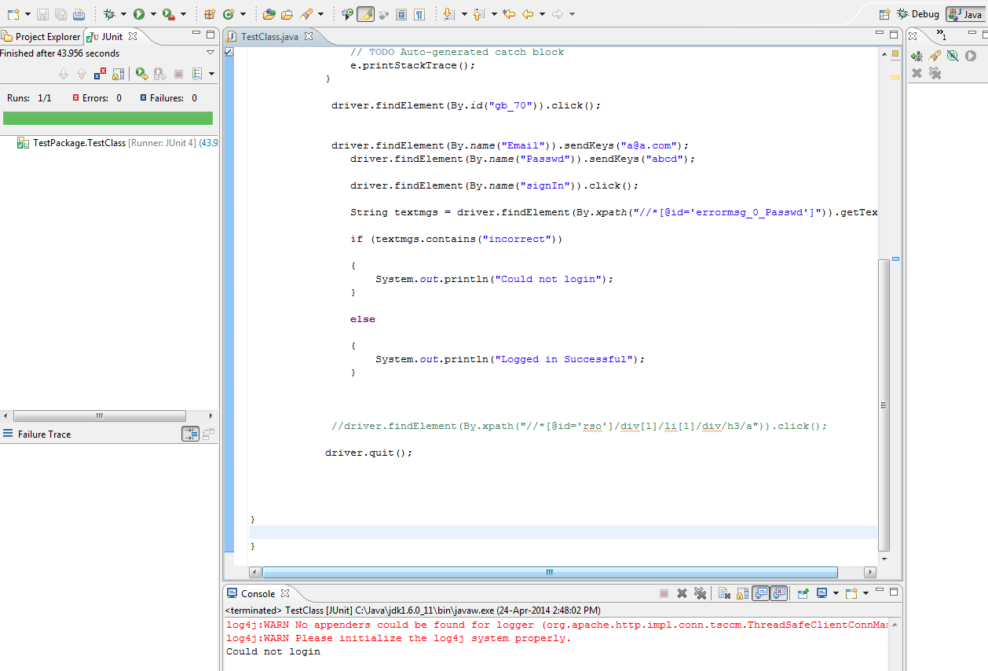Toggle Show Console on Standard Error
The image size is (988, 671).
(778, 594)
